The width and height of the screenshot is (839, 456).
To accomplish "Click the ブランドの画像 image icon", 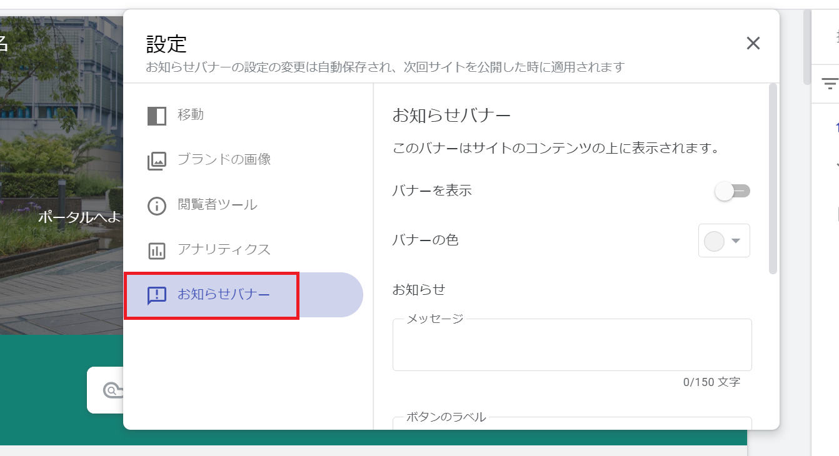I will click(x=156, y=161).
